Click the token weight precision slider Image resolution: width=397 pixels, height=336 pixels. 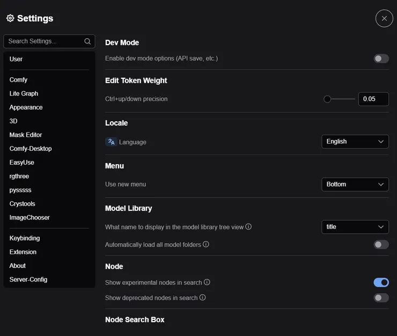pos(339,99)
